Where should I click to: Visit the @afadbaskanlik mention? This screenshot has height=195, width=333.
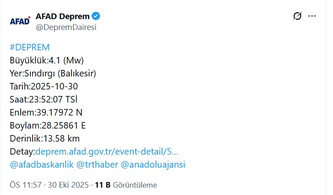tap(41, 165)
